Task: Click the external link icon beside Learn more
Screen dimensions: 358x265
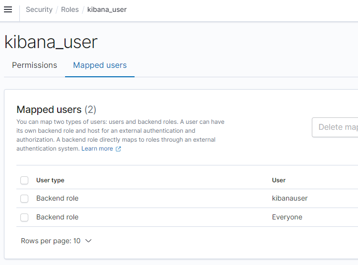Action: click(x=118, y=149)
